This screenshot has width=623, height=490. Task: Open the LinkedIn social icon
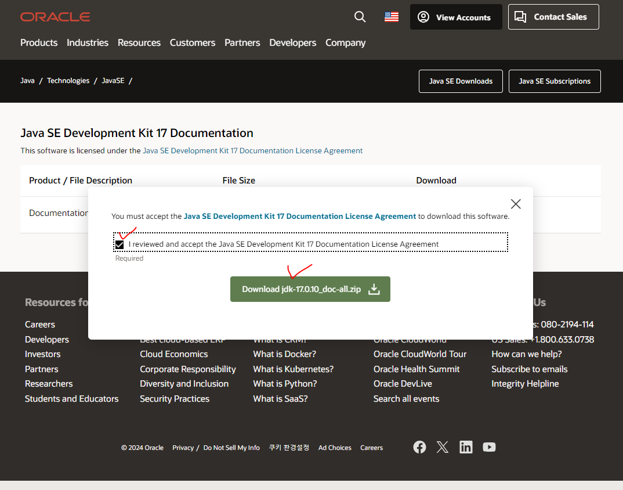(x=466, y=447)
